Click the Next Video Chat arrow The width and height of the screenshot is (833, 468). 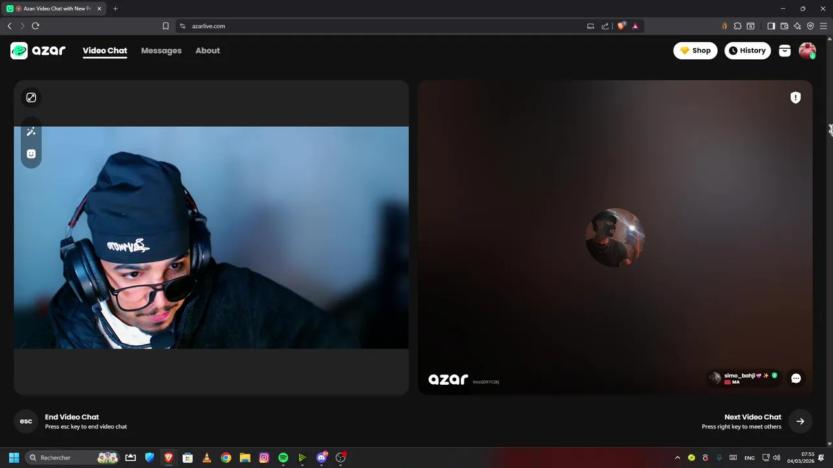pyautogui.click(x=800, y=421)
